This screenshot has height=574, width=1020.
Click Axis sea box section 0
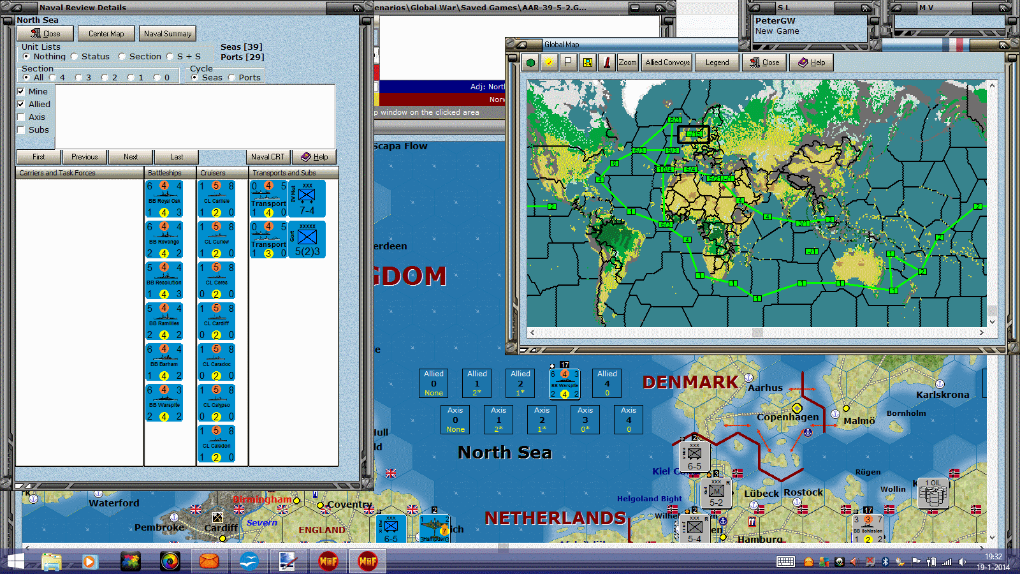[x=455, y=420]
